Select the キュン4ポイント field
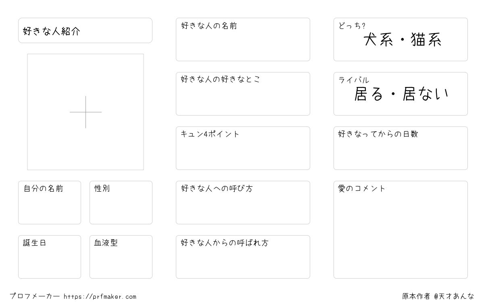 click(243, 148)
